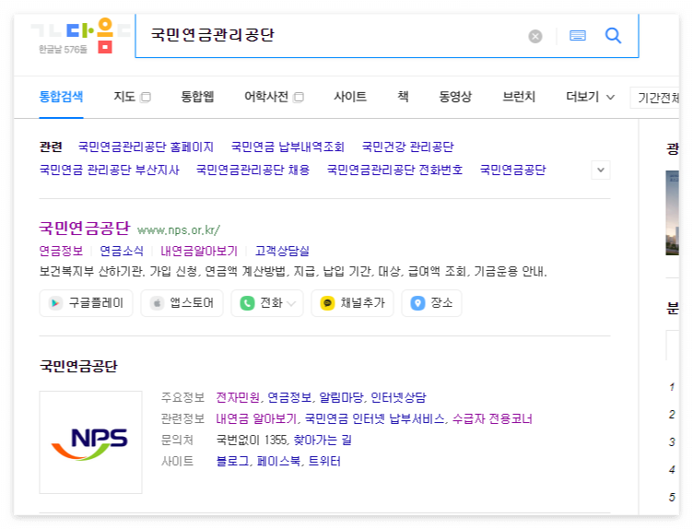Screen dimensions: 693x529
Task: Open the 수급자 전용코너 link
Action: [x=492, y=419]
